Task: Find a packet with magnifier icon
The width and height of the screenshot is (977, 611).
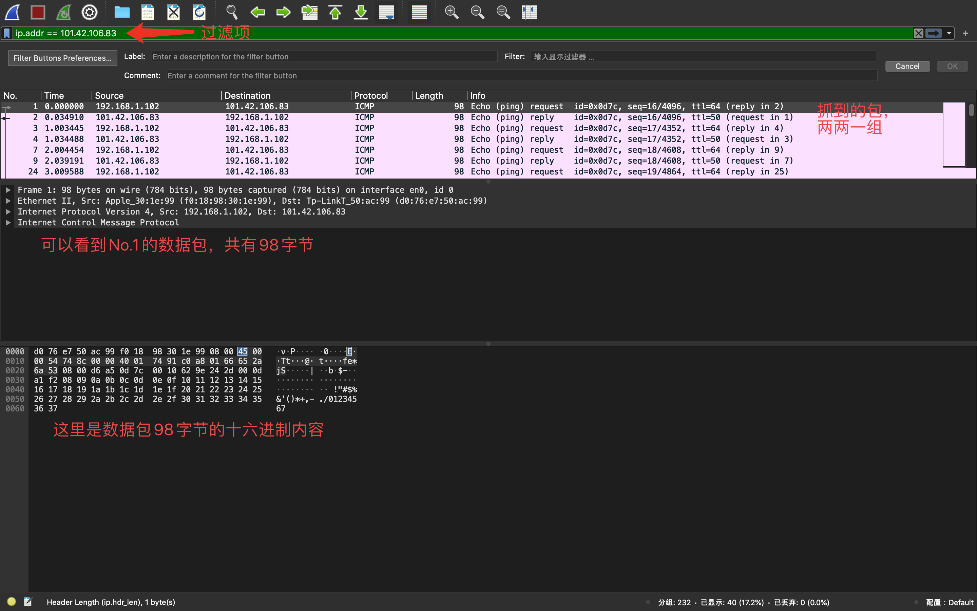Action: tap(232, 12)
